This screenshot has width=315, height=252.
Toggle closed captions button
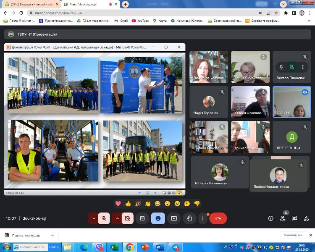[142, 218]
